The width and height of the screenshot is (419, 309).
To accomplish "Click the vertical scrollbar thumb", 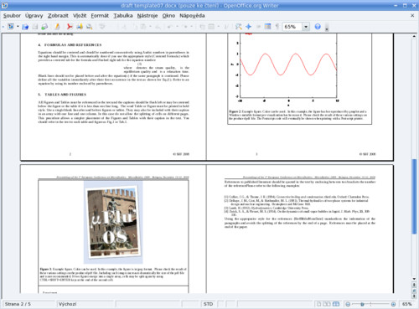I will pos(414,196).
